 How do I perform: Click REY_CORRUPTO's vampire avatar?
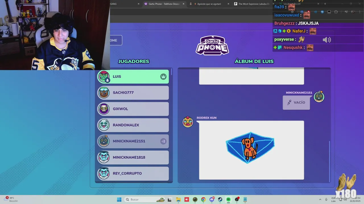pyautogui.click(x=104, y=173)
